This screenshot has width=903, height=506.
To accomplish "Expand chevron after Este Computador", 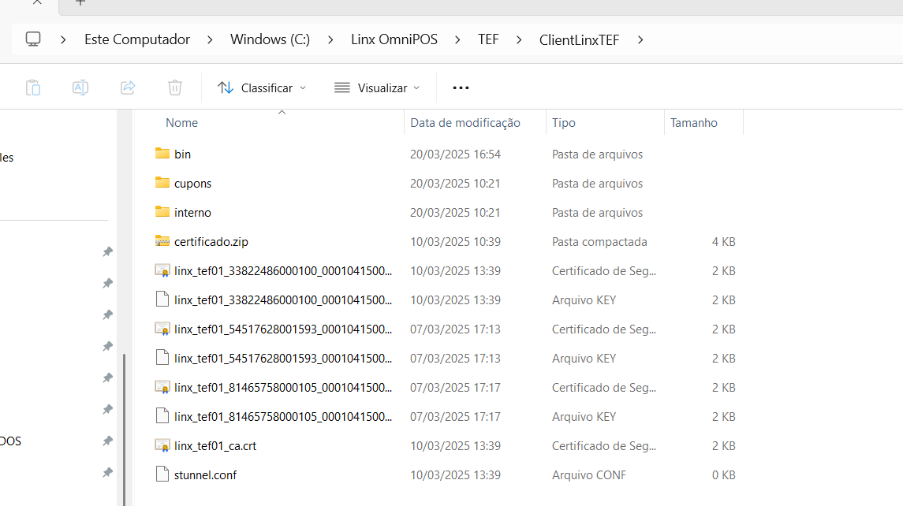I will [210, 39].
